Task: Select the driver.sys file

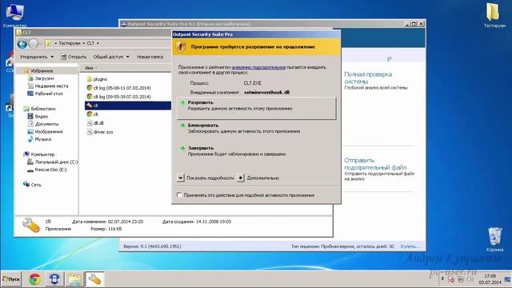Action: [100, 132]
